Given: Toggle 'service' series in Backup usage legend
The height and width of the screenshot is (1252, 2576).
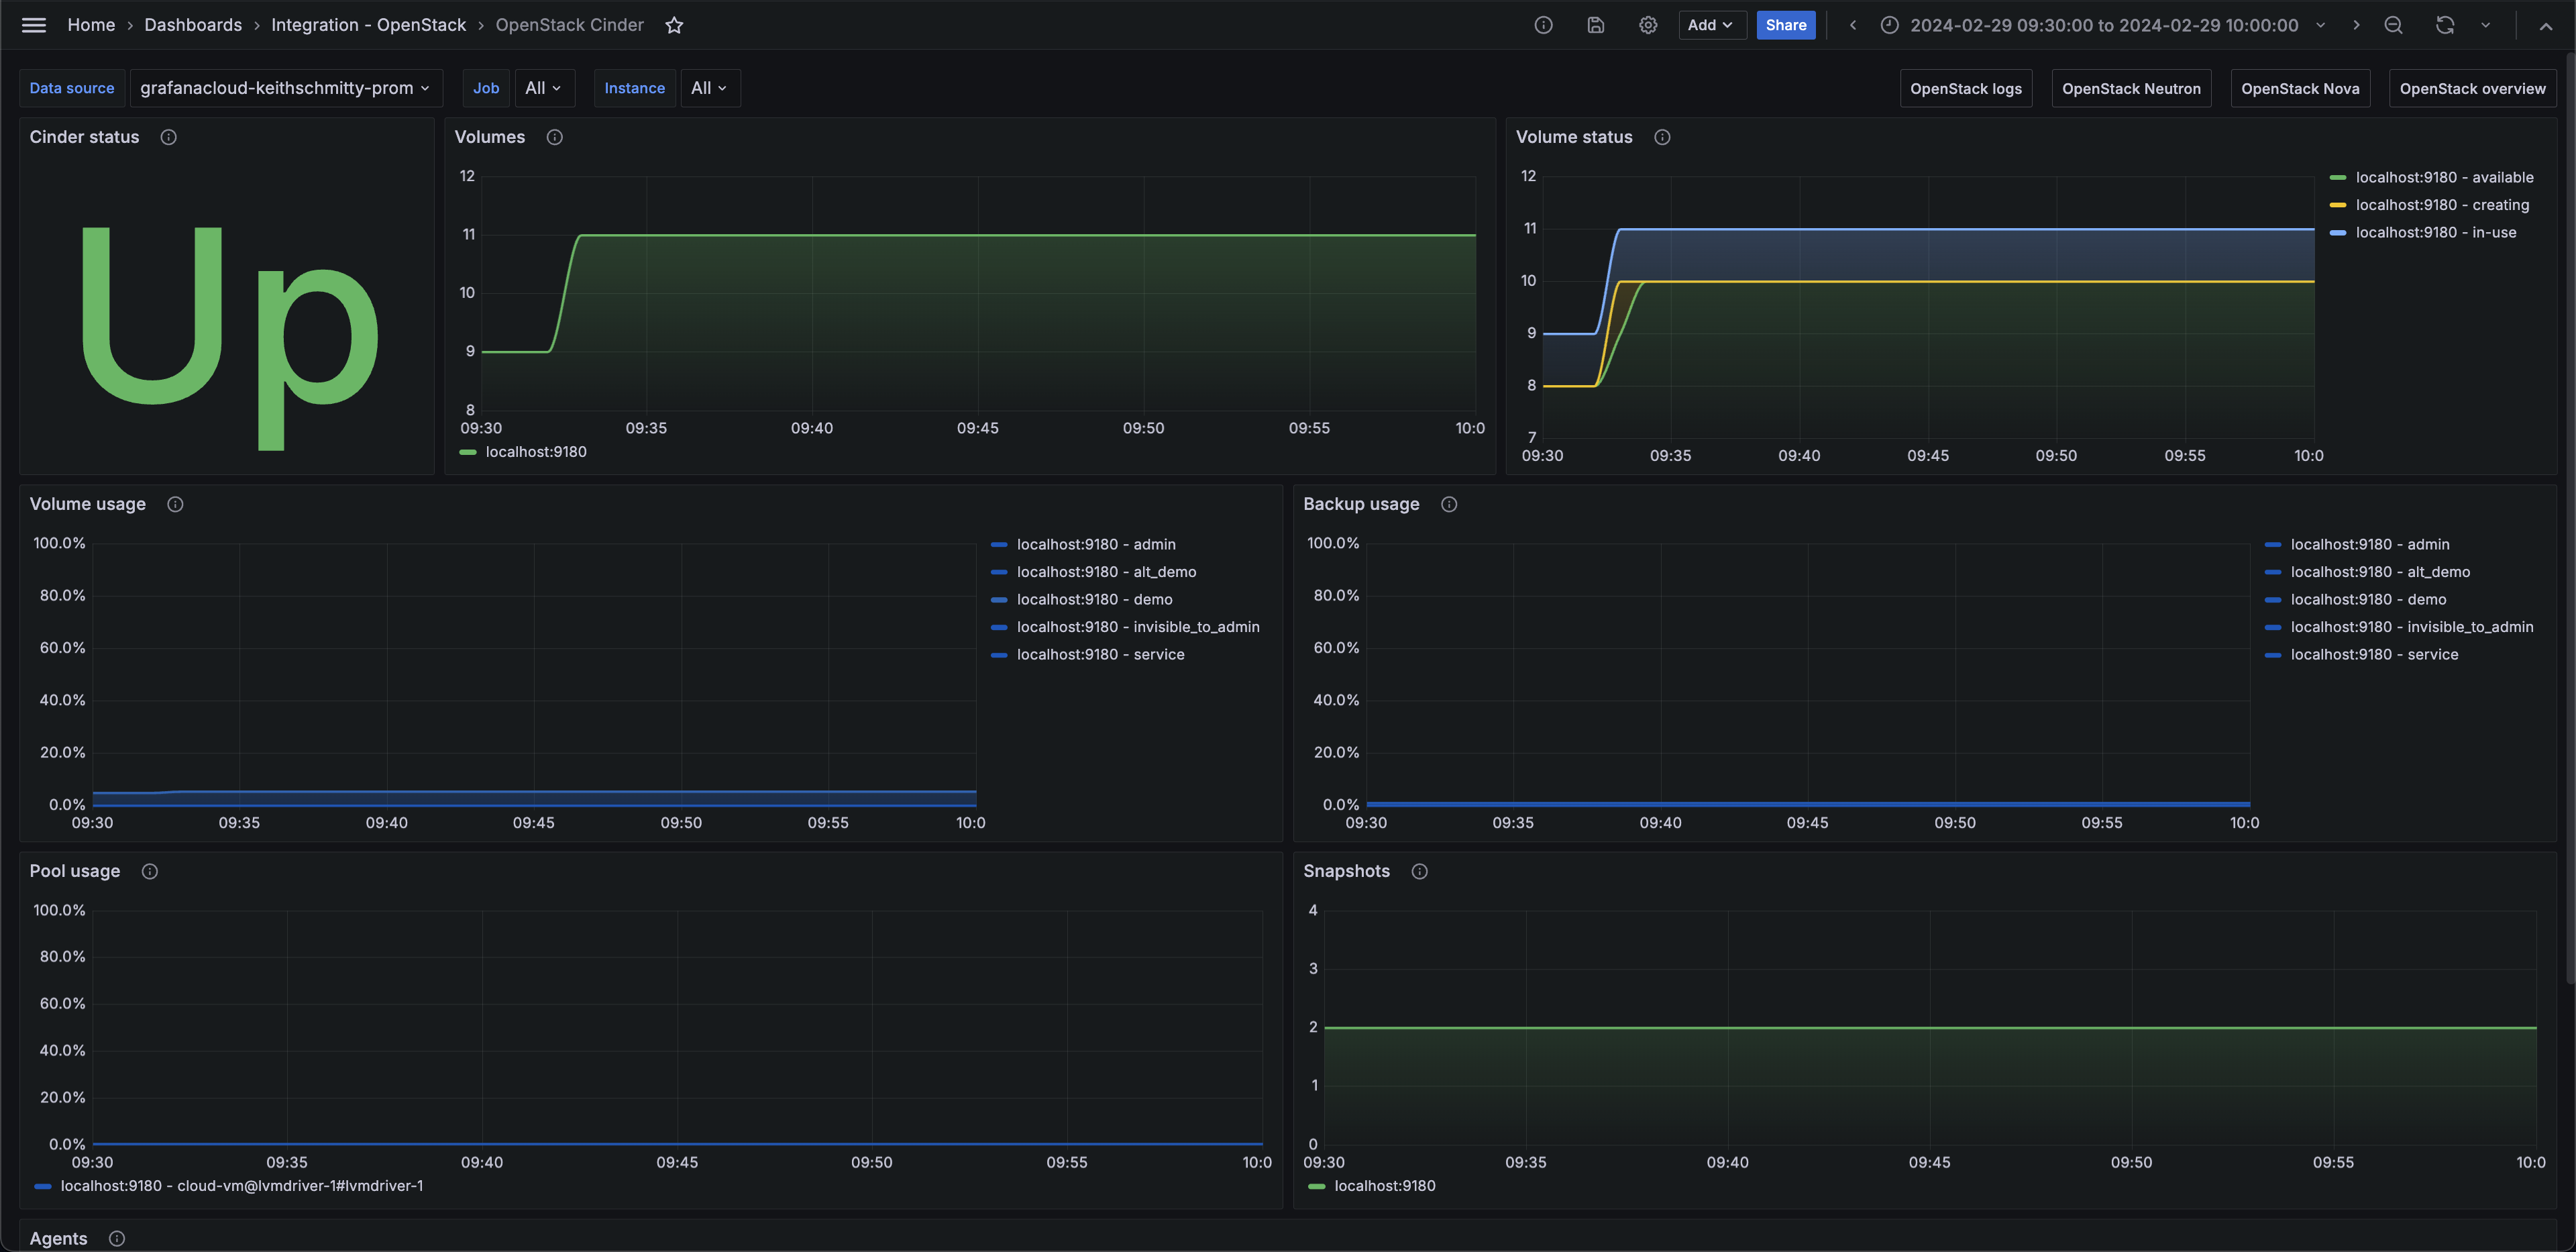Looking at the screenshot, I should [x=2373, y=654].
